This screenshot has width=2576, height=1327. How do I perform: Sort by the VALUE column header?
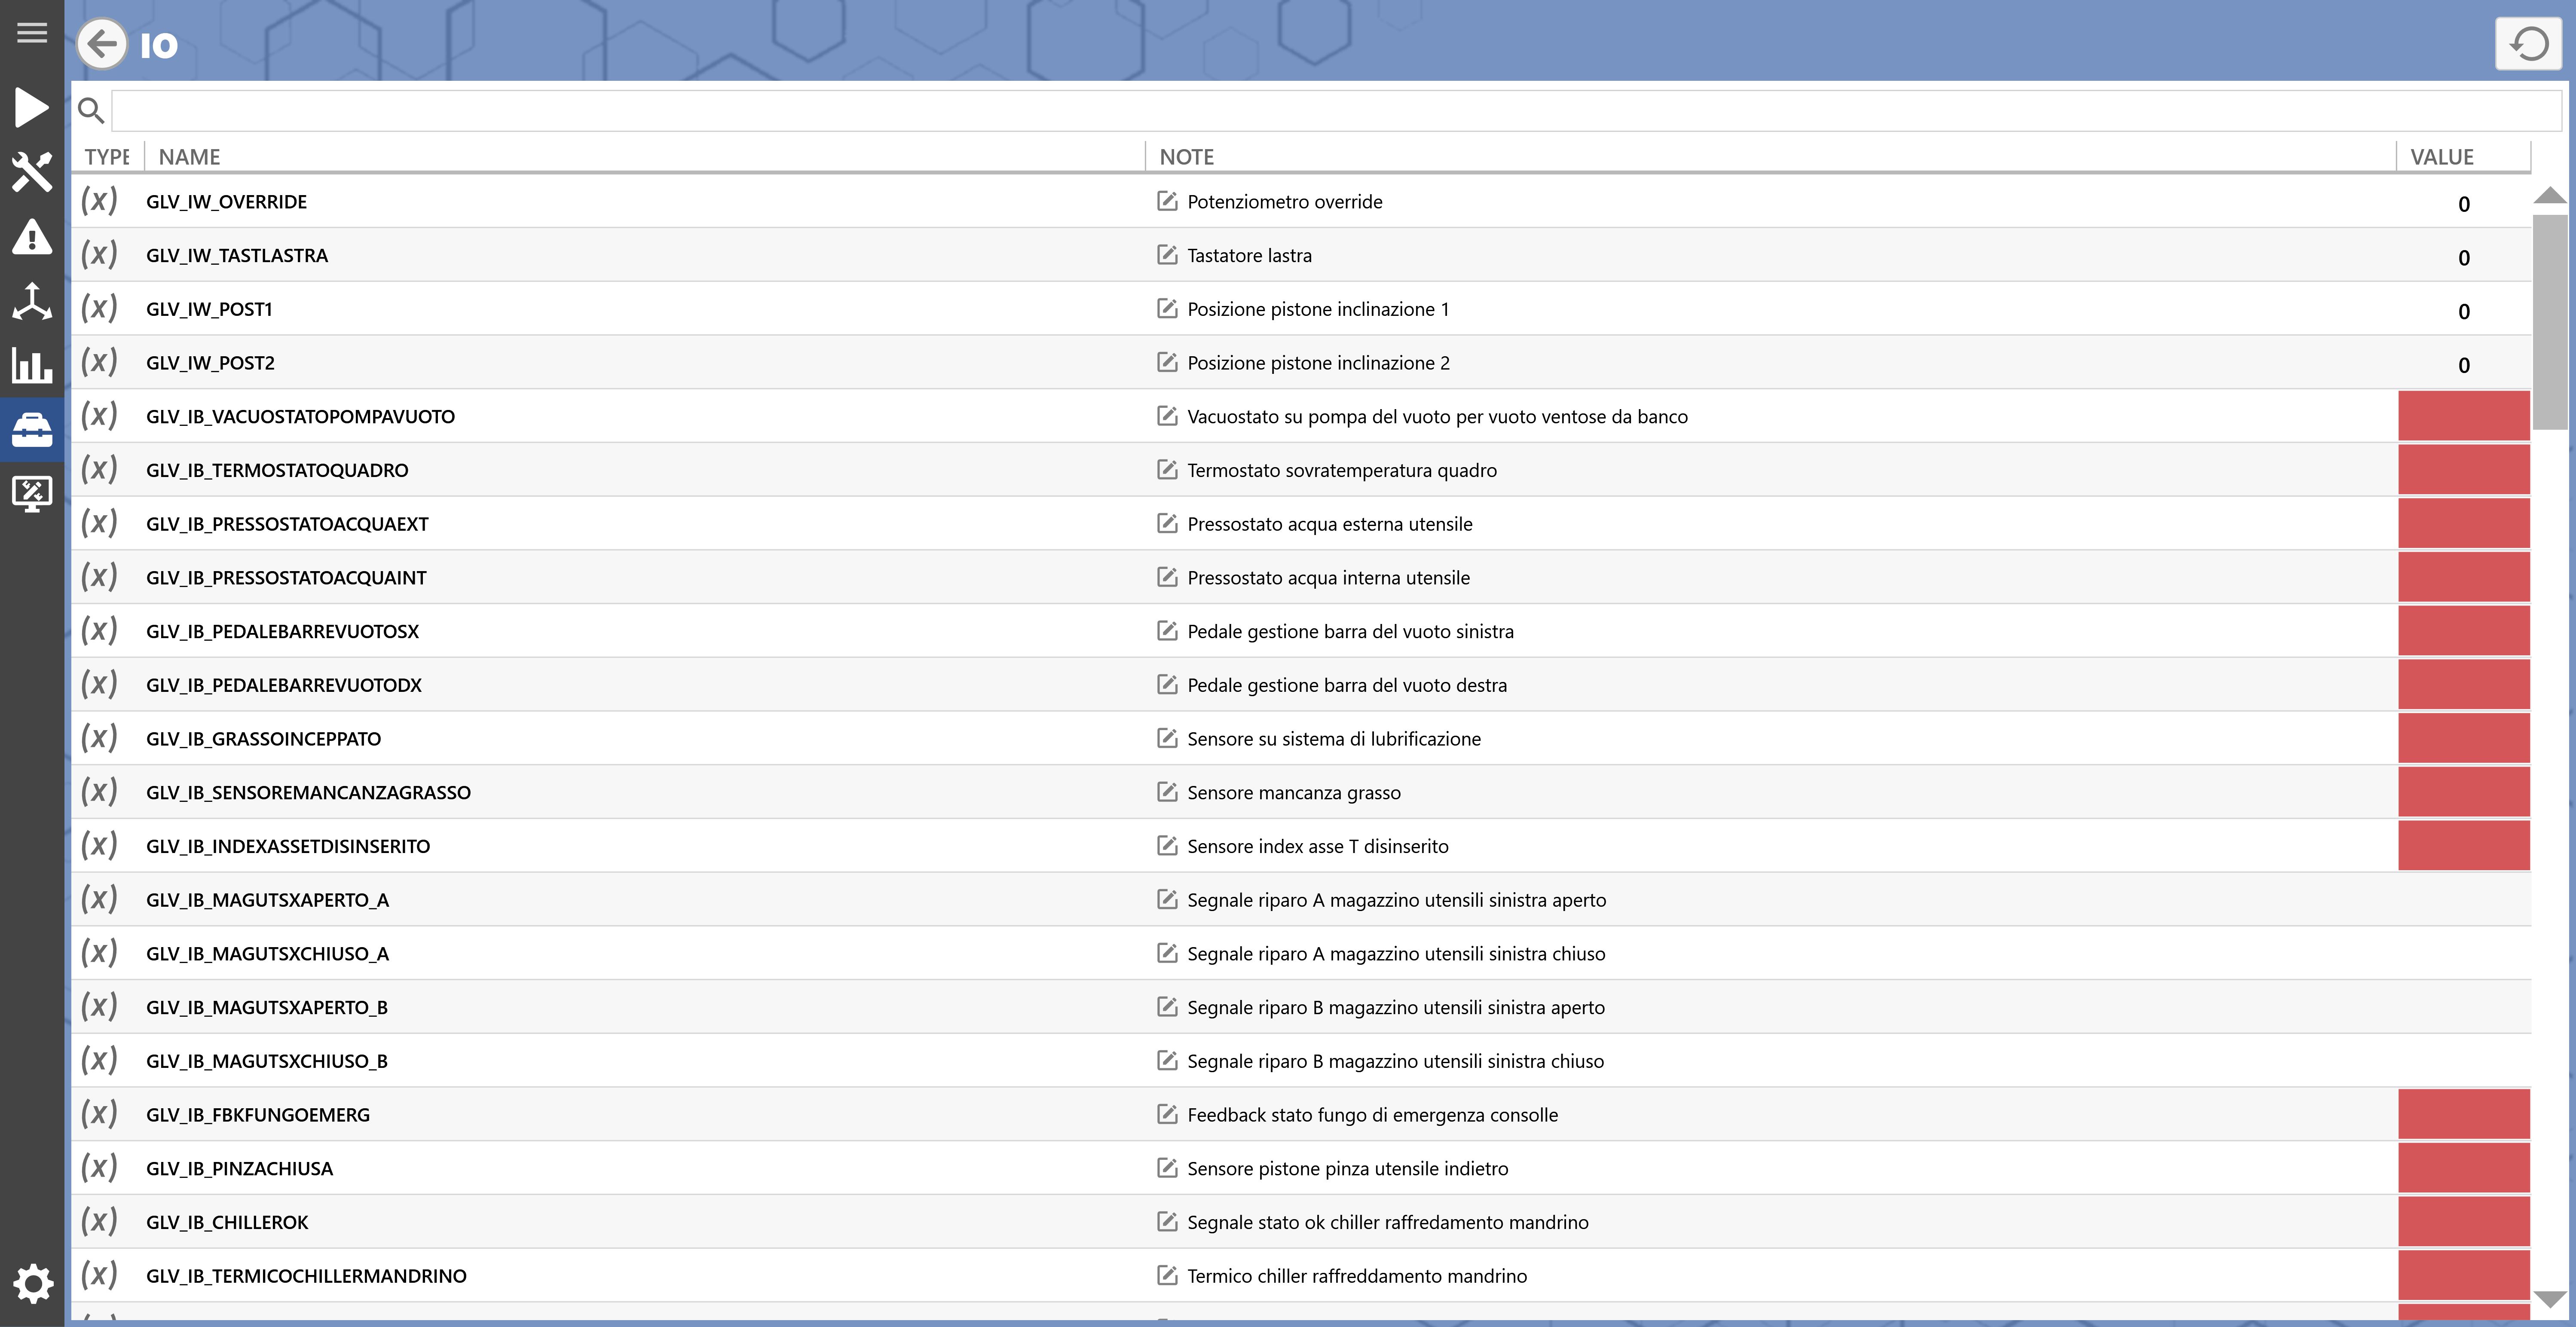coord(2464,156)
